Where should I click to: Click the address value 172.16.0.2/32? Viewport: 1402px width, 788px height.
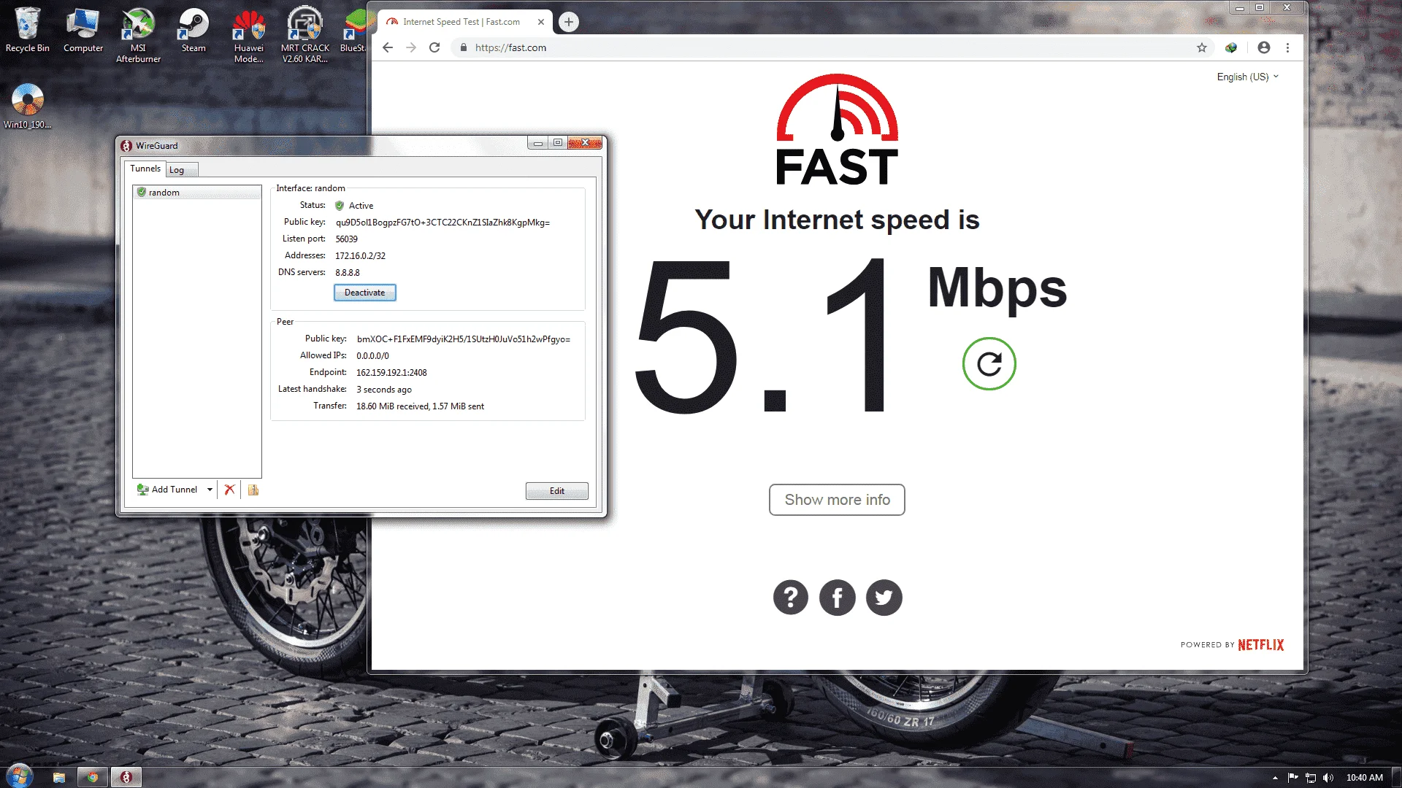360,256
